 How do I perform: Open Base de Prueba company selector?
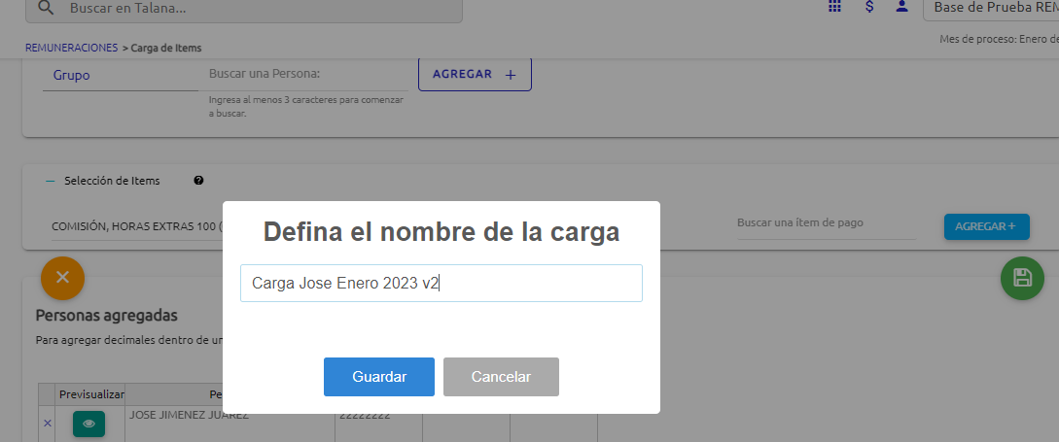992,8
